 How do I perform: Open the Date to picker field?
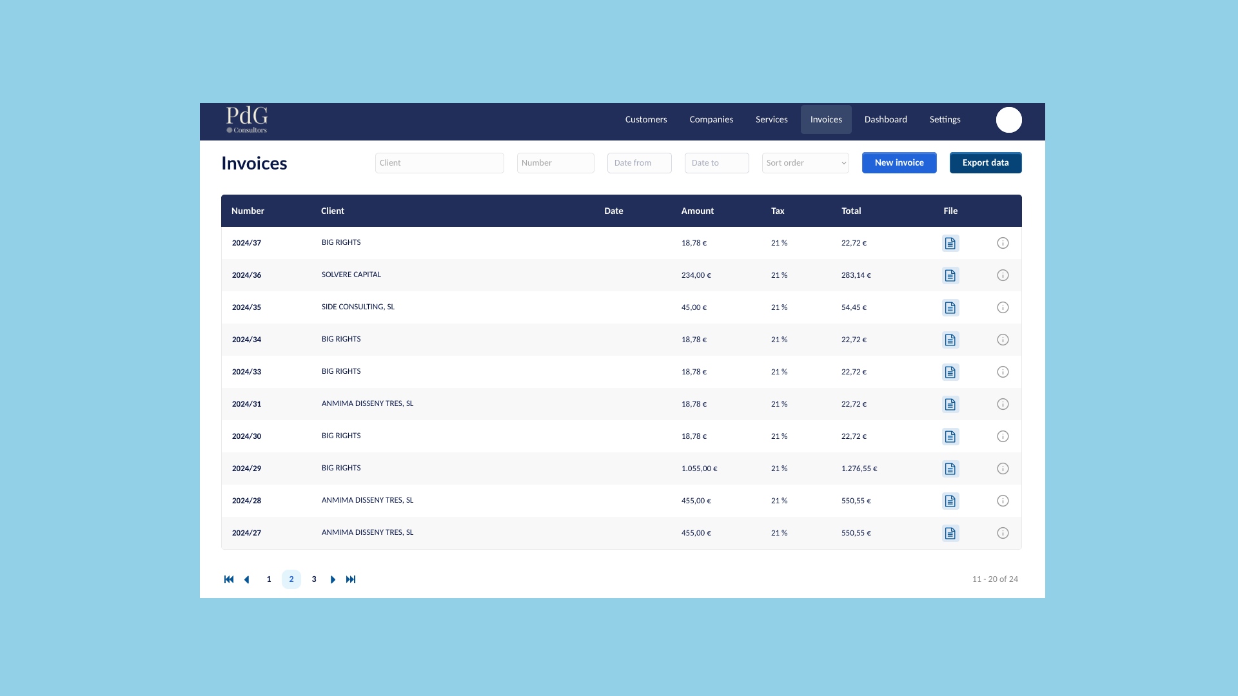(716, 163)
